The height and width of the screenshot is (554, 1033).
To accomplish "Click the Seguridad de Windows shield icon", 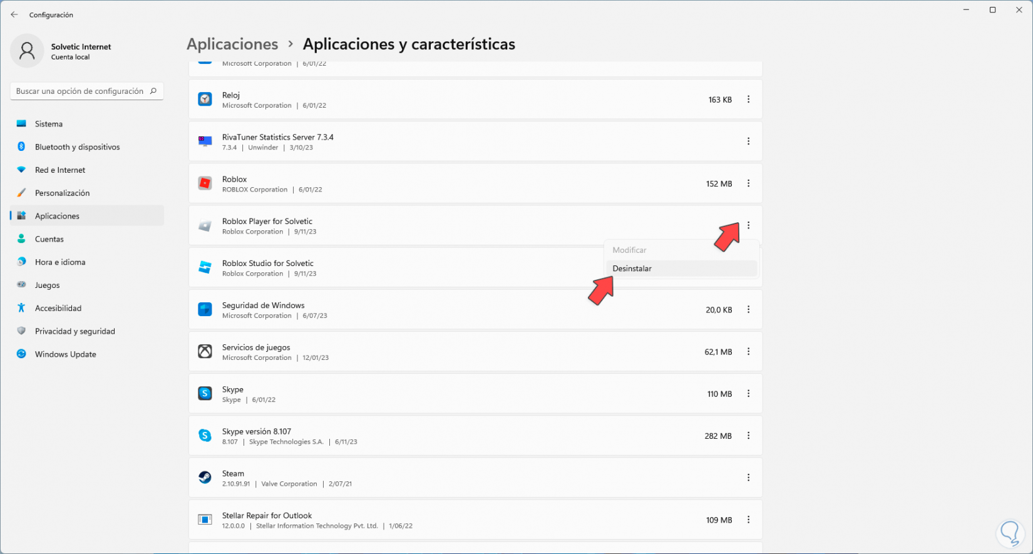I will 205,309.
